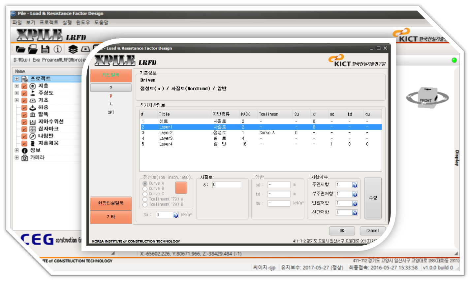Toggle the 십자마크 checkbox

coord(24,129)
